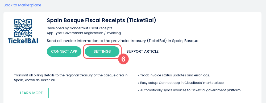266x103 pixels.
Task: Open the Support Article link
Action: [143, 51]
